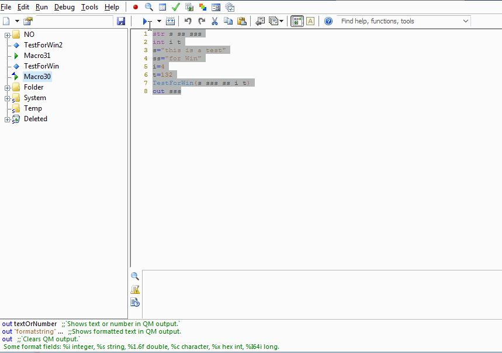Expand the Deleted folder

coord(8,119)
